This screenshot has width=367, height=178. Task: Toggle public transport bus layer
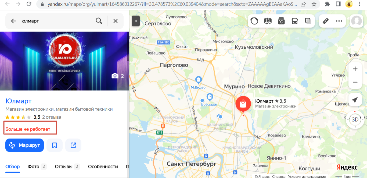(x=294, y=21)
